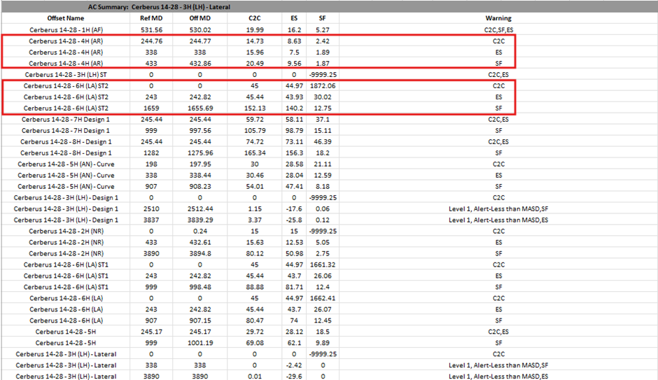Click the Off MD column header
This screenshot has height=380, width=658.
click(x=199, y=17)
